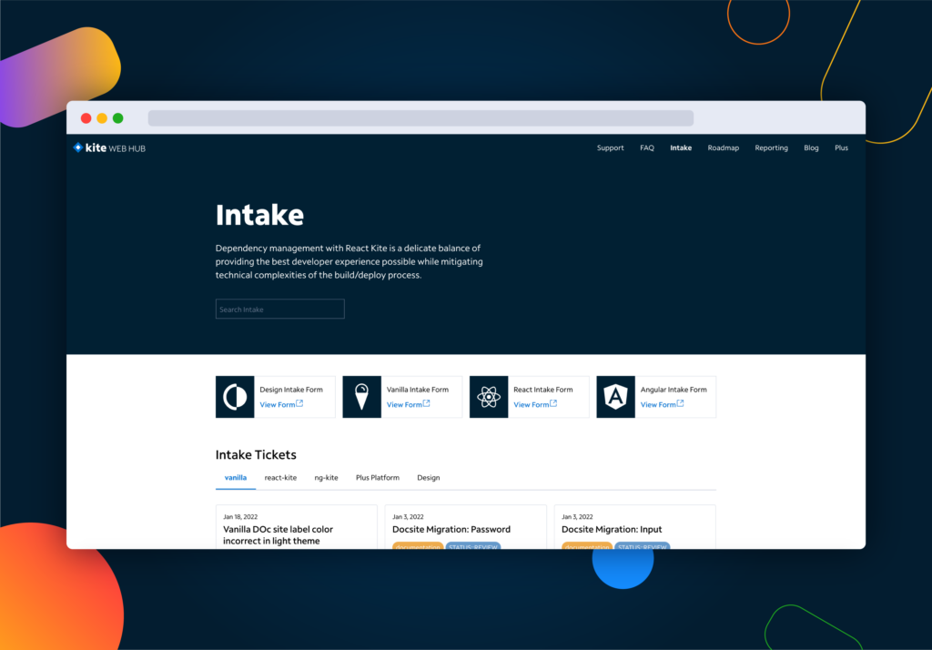Viewport: 932px width, 650px height.
Task: Click the Design Intake Form half-circle icon
Action: click(x=235, y=397)
